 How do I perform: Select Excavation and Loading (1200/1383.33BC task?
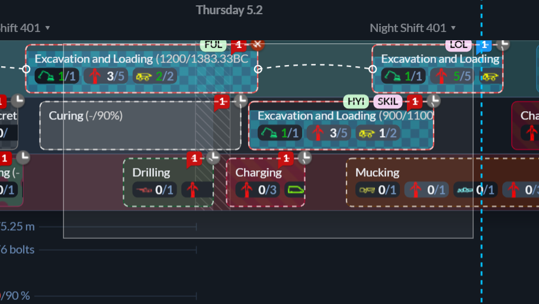pyautogui.click(x=142, y=69)
